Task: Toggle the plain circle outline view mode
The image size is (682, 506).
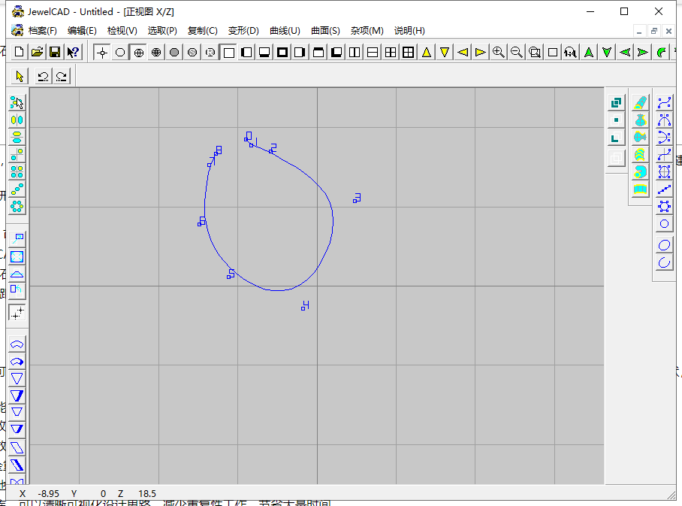Action: pos(120,53)
